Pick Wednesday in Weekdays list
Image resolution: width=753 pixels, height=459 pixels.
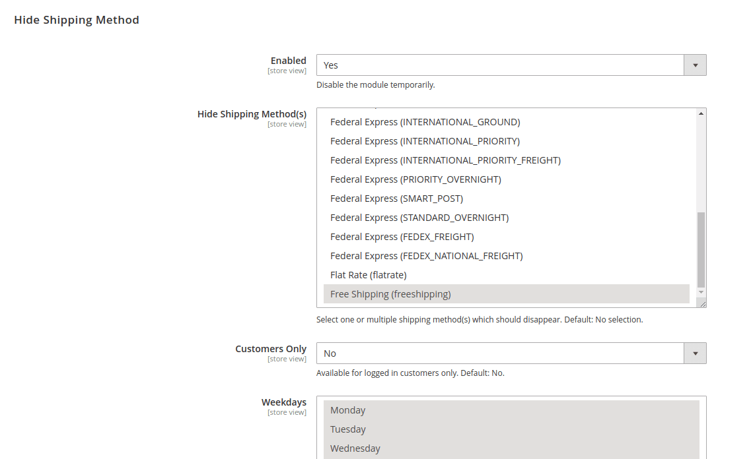tap(355, 448)
